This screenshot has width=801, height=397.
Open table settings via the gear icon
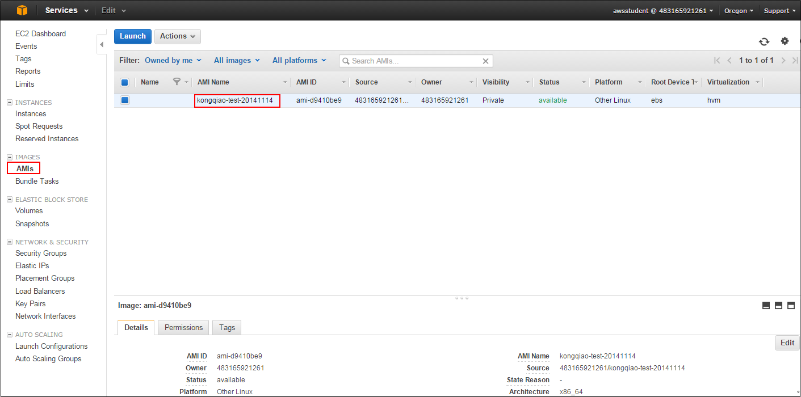pos(785,41)
